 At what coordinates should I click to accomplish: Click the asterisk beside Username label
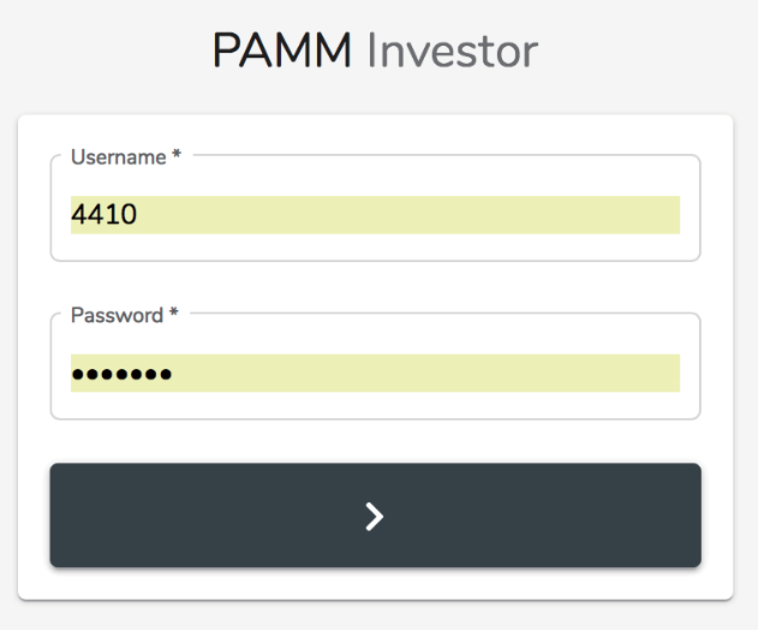pos(176,155)
